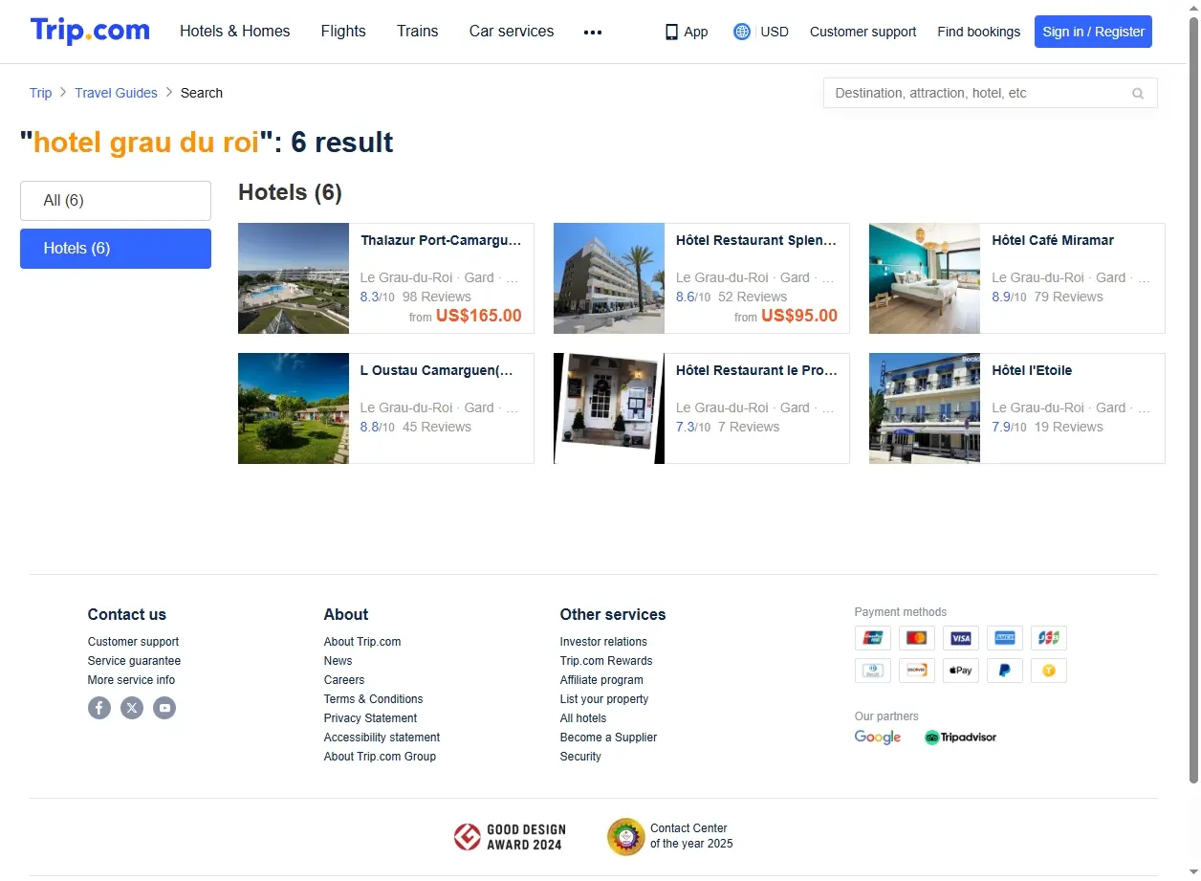Click the Trip.com logo
Screen dimensions: 1201x881
[90, 31]
